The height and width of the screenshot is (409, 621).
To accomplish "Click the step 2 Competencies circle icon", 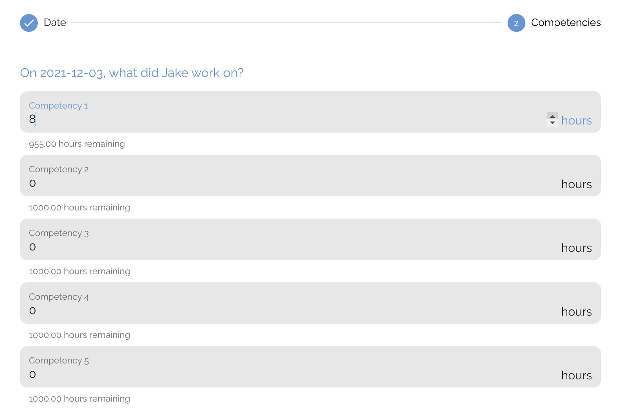I will [x=517, y=23].
